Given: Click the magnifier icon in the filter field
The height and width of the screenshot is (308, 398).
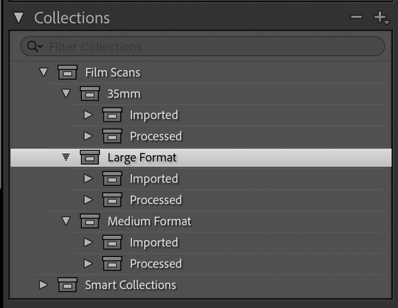Looking at the screenshot, I should [x=33, y=46].
